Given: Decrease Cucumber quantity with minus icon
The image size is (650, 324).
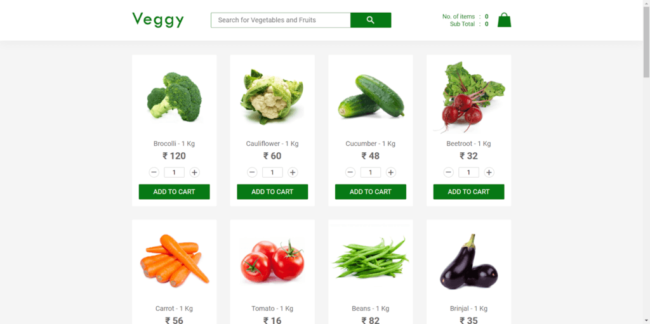Looking at the screenshot, I should [x=350, y=172].
